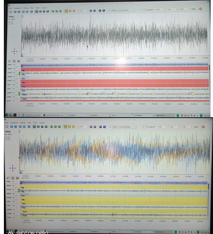Click Apply button in upper toolbar
This screenshot has height=234, width=213.
[194, 9]
